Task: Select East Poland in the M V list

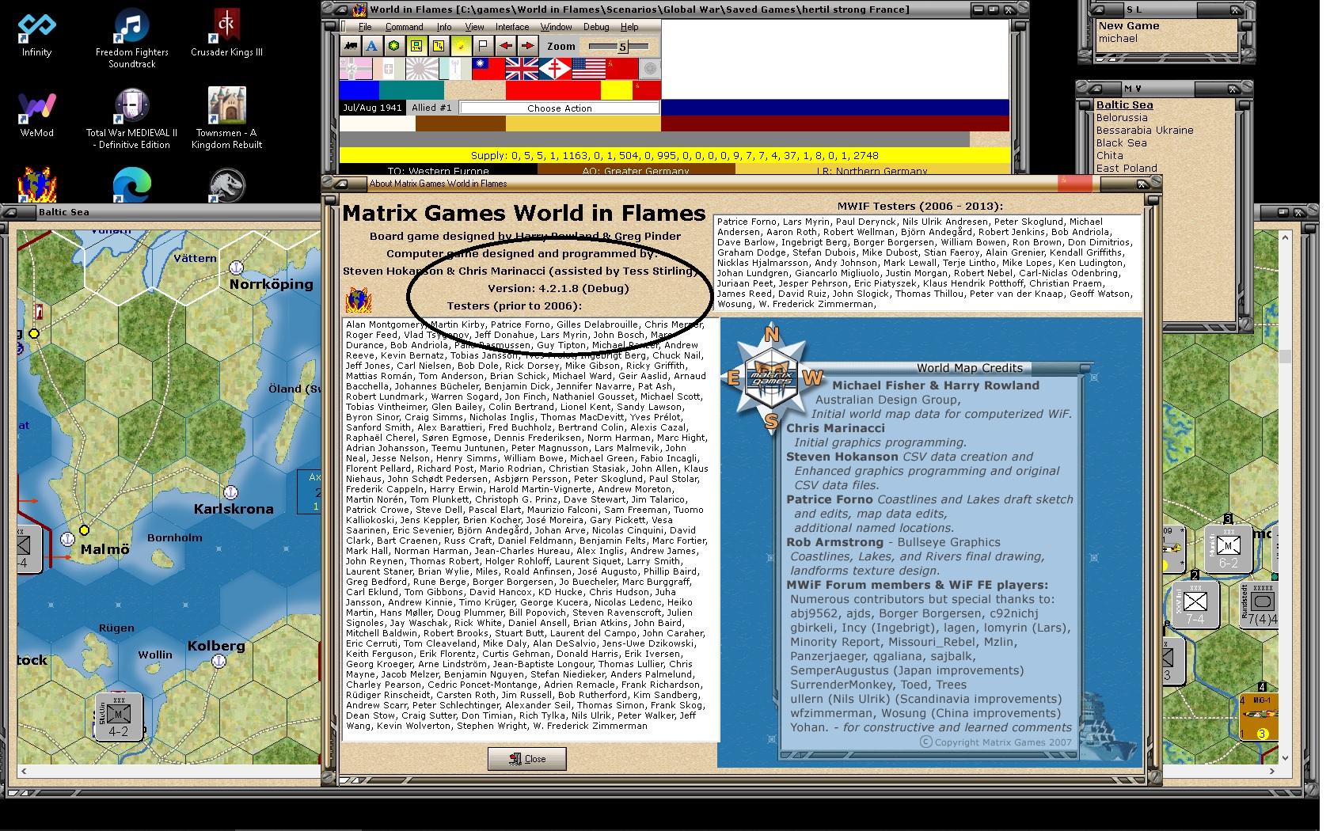Action: click(1127, 169)
